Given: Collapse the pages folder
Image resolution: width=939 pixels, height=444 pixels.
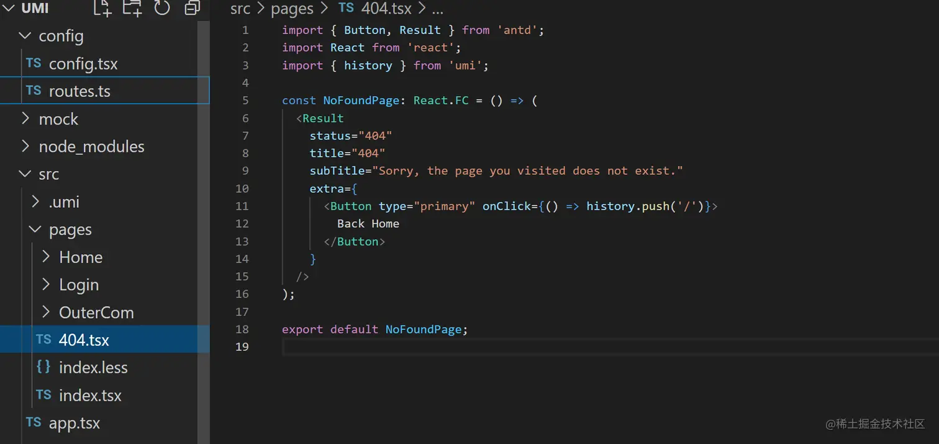Looking at the screenshot, I should coord(35,229).
